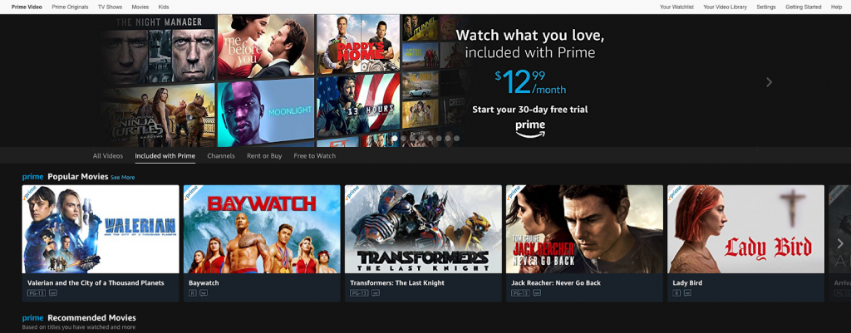Click subtitles icon under Lady Bird

coord(687,293)
